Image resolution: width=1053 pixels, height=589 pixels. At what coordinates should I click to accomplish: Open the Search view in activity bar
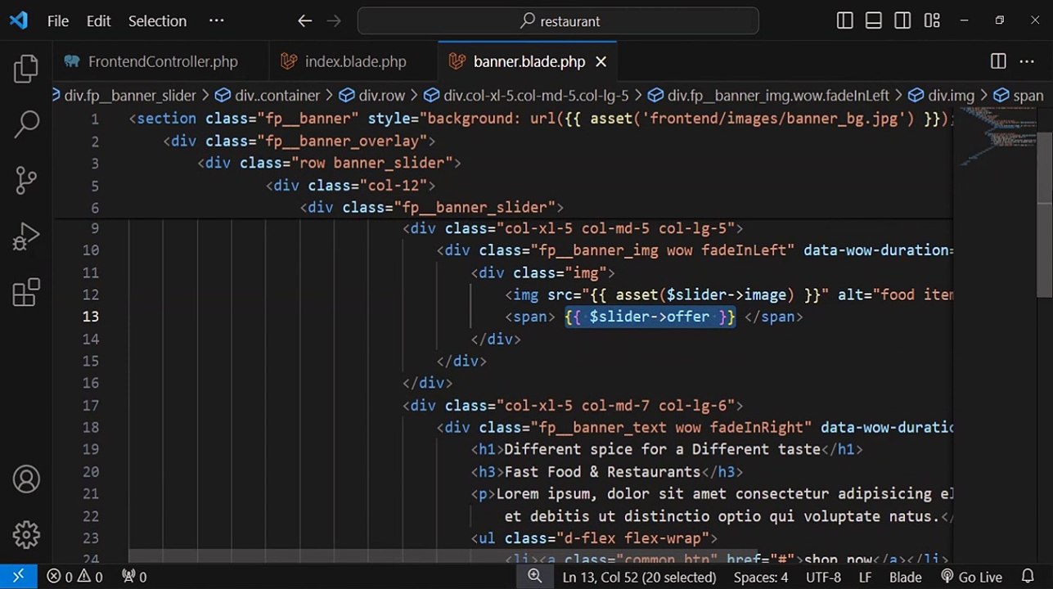[26, 124]
